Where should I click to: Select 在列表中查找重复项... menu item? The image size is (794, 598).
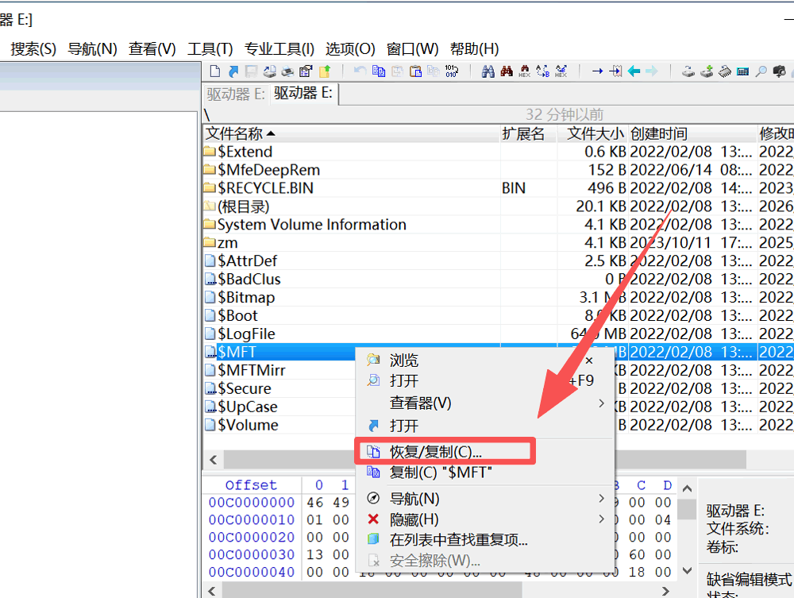[x=458, y=540]
